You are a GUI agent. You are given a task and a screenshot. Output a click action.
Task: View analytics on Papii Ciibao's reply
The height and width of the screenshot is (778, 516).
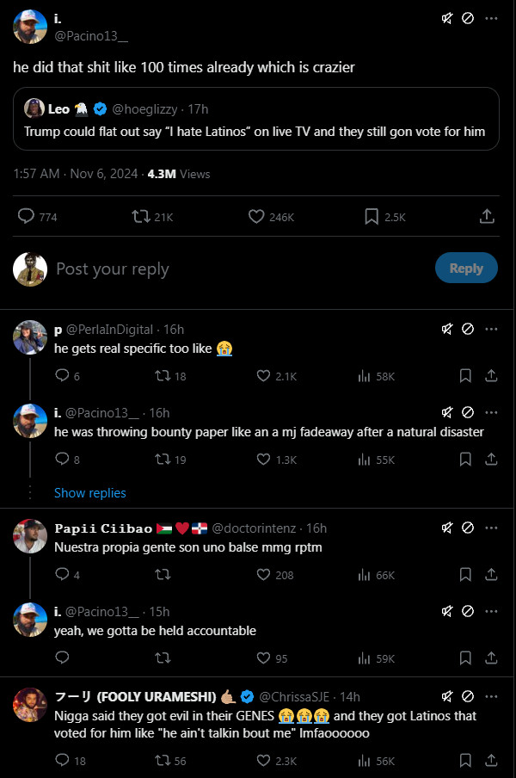(x=364, y=575)
